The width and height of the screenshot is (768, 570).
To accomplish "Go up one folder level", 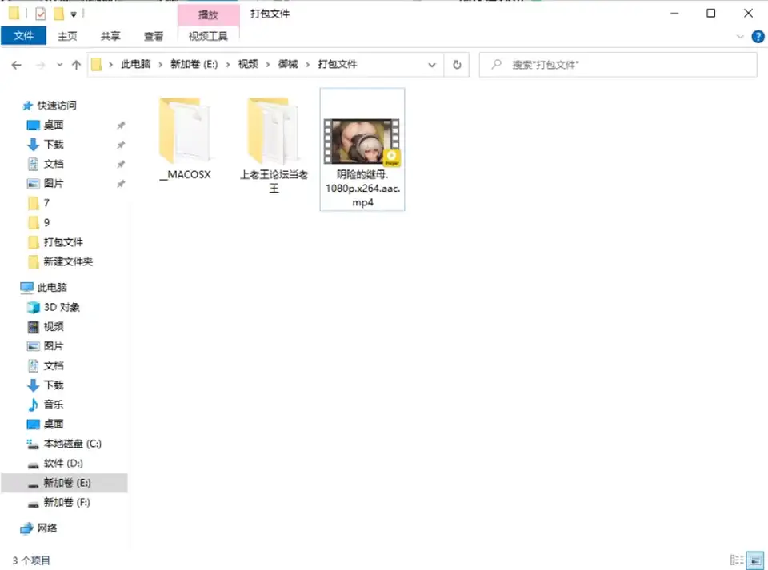I will 76,65.
